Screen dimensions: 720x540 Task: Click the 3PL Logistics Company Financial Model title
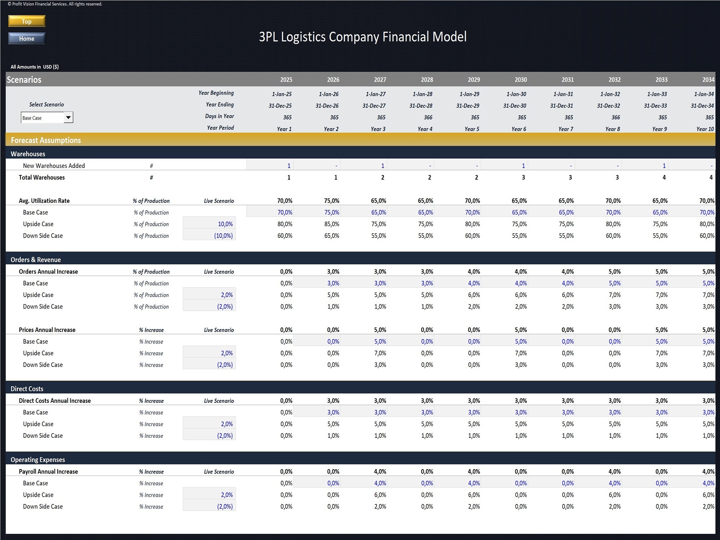pos(363,37)
